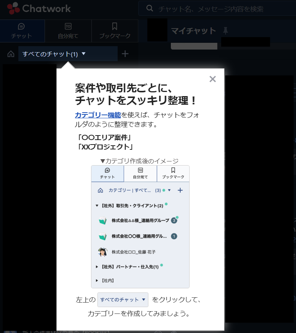Click the チャット tab in preview image
Screen dimensions: 296x333
tap(108, 173)
